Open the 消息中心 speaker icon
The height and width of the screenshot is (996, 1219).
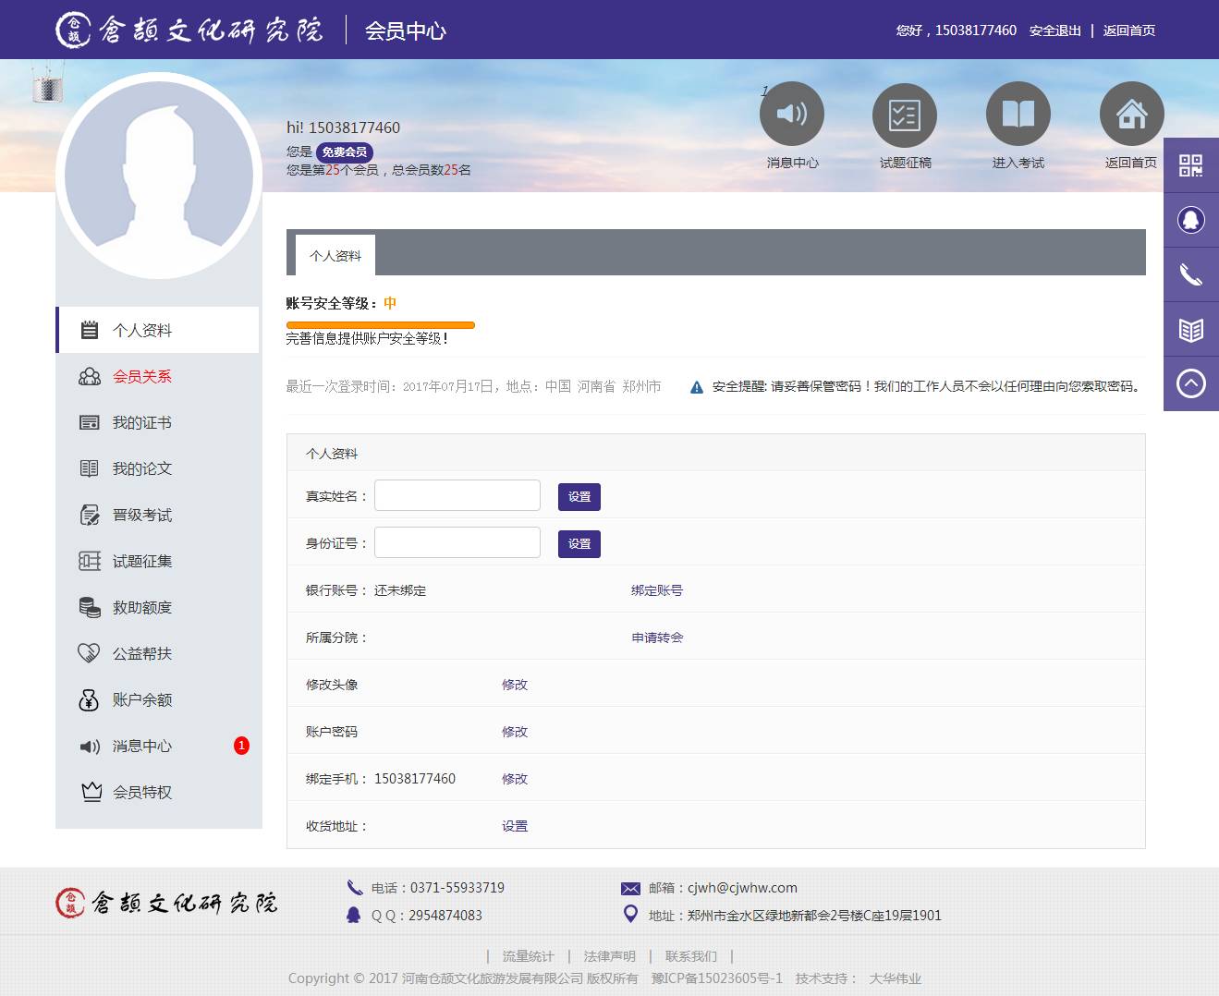click(791, 115)
